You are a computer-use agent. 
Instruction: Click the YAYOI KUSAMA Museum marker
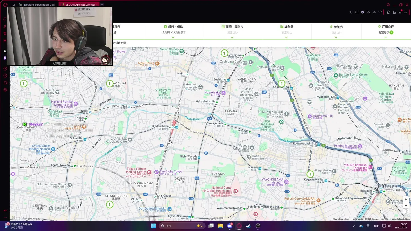click(286, 182)
